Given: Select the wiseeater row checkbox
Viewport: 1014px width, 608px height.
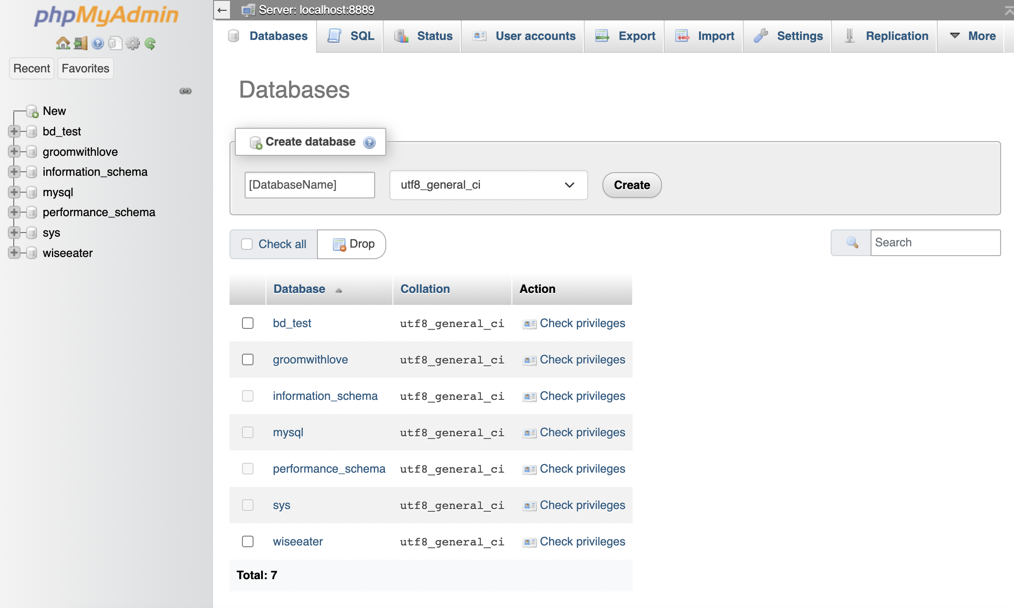Looking at the screenshot, I should click(247, 541).
